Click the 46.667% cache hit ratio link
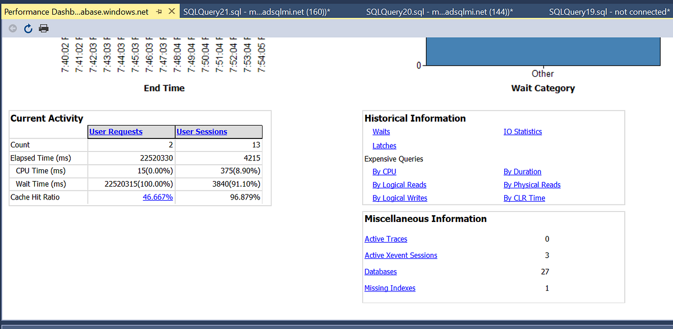 pos(158,197)
